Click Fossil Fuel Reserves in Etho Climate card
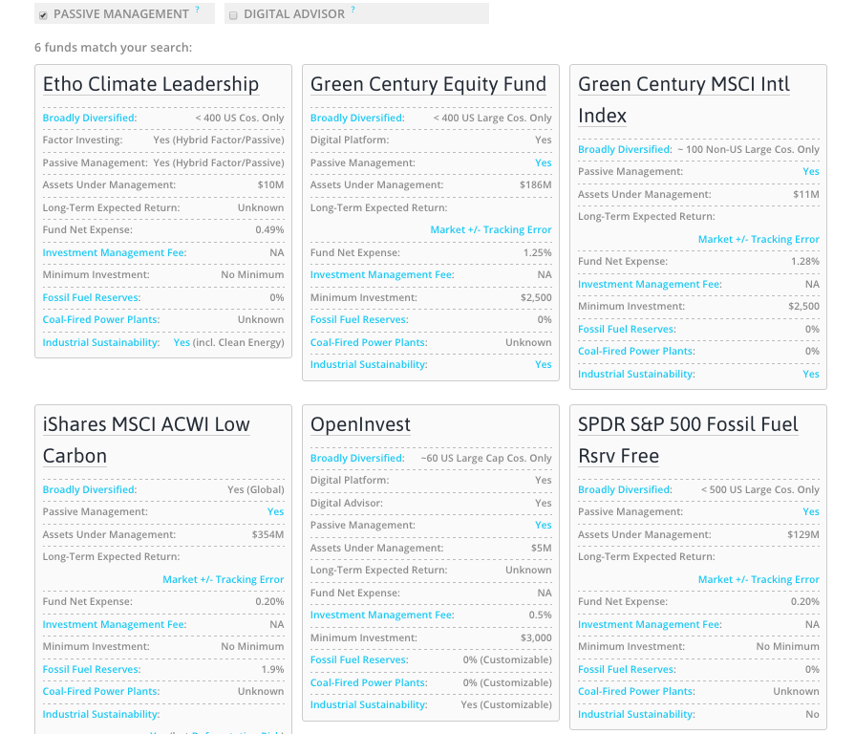 [x=92, y=297]
